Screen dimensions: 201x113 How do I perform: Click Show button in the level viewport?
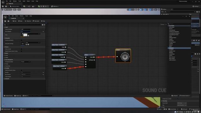point(19,10)
